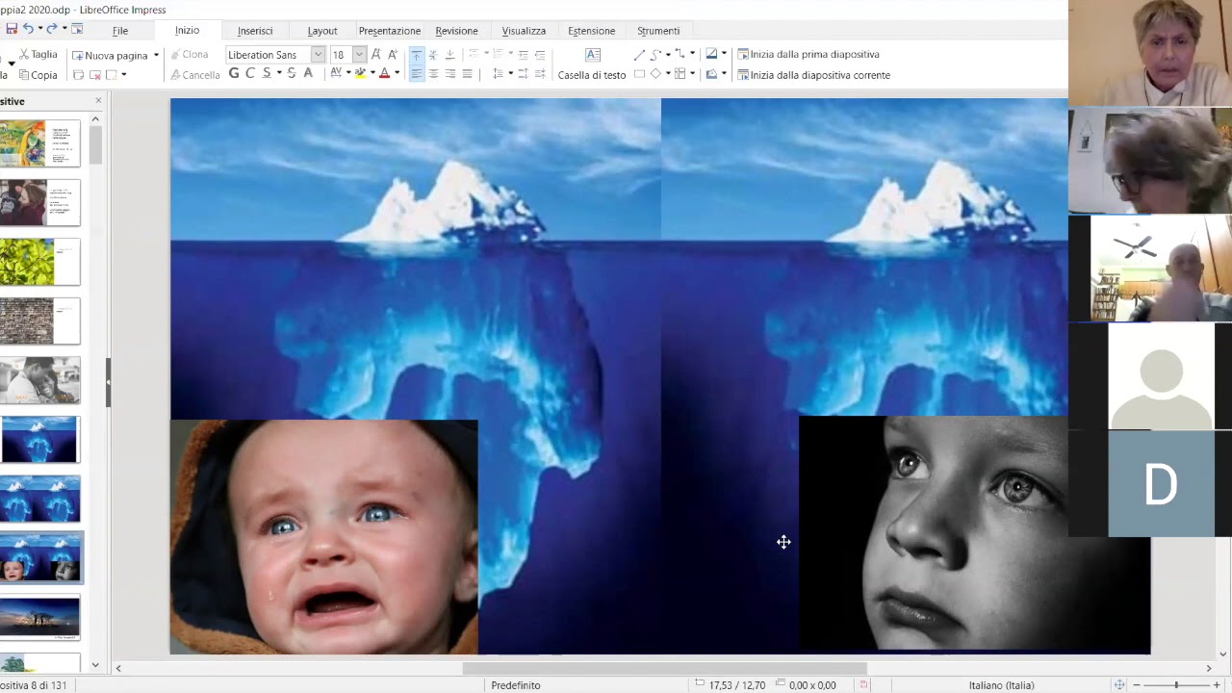Center text vertically
The height and width of the screenshot is (693, 1232).
(433, 55)
